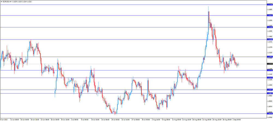This screenshot has height=121, width=273.
Task: Click the 1.1229 open value in the chart header
Action: click(x=15, y=2)
